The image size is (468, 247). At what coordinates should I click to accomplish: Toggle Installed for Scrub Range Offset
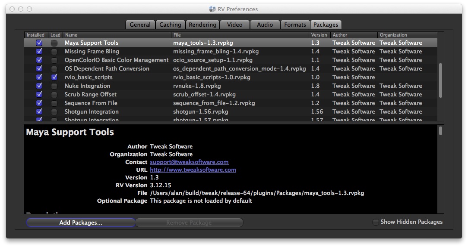pyautogui.click(x=39, y=95)
